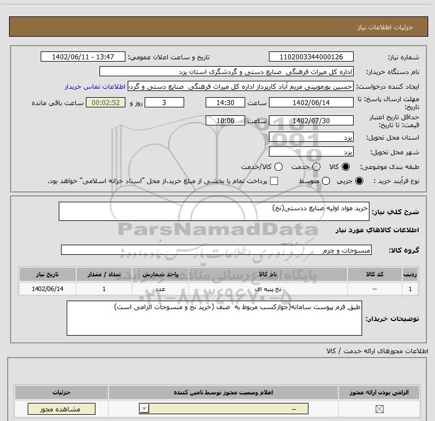Select the خدمت radio button

click(x=316, y=167)
